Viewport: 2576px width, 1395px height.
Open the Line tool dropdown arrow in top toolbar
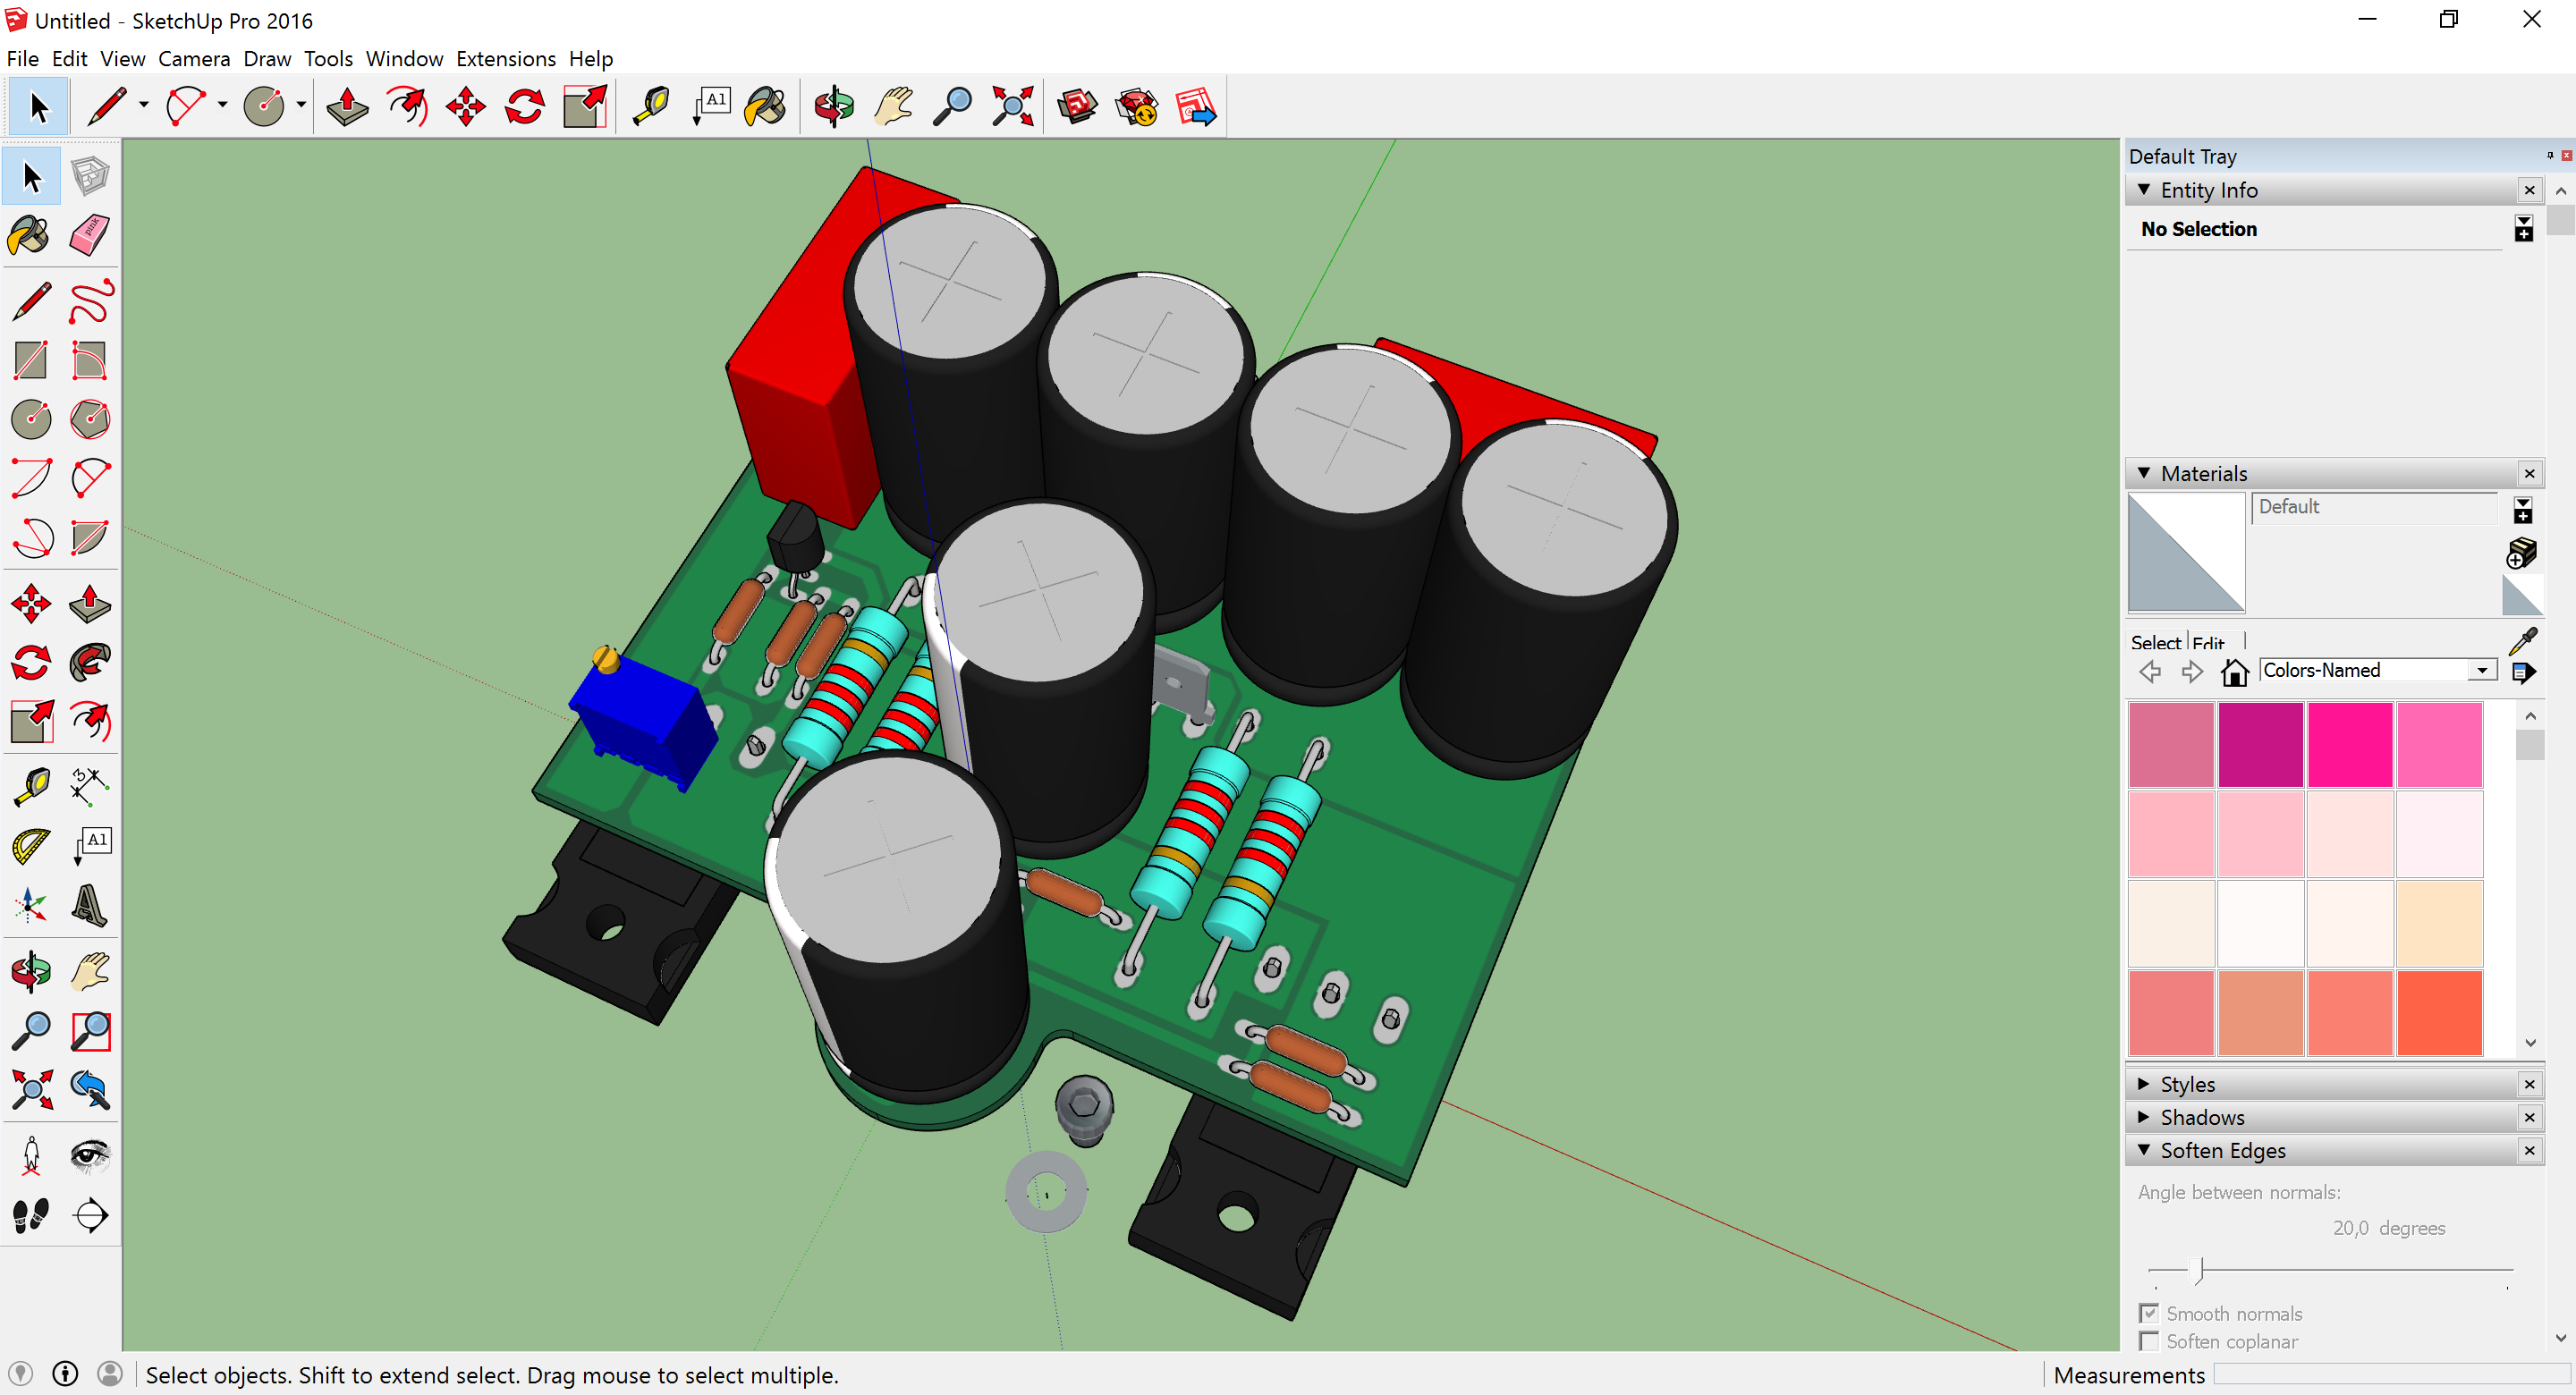[144, 105]
